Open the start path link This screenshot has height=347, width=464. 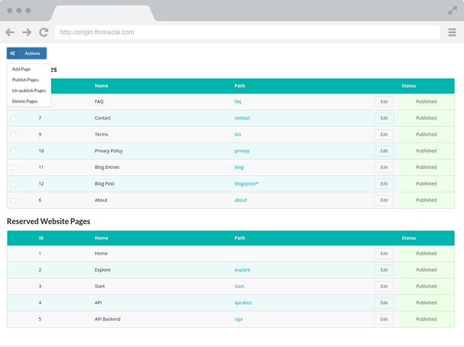click(239, 286)
